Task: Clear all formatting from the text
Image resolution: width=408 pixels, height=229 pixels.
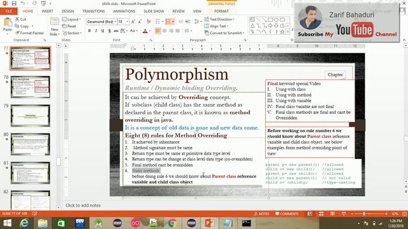Action: (149, 22)
